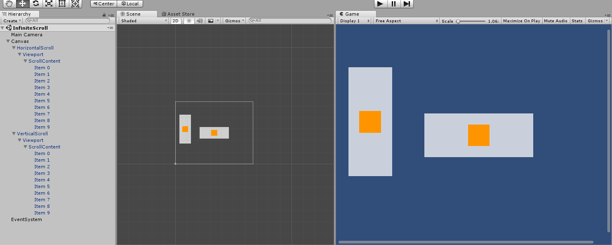Click the orange square in Scene view's tall panel
This screenshot has width=612, height=245.
tap(185, 129)
